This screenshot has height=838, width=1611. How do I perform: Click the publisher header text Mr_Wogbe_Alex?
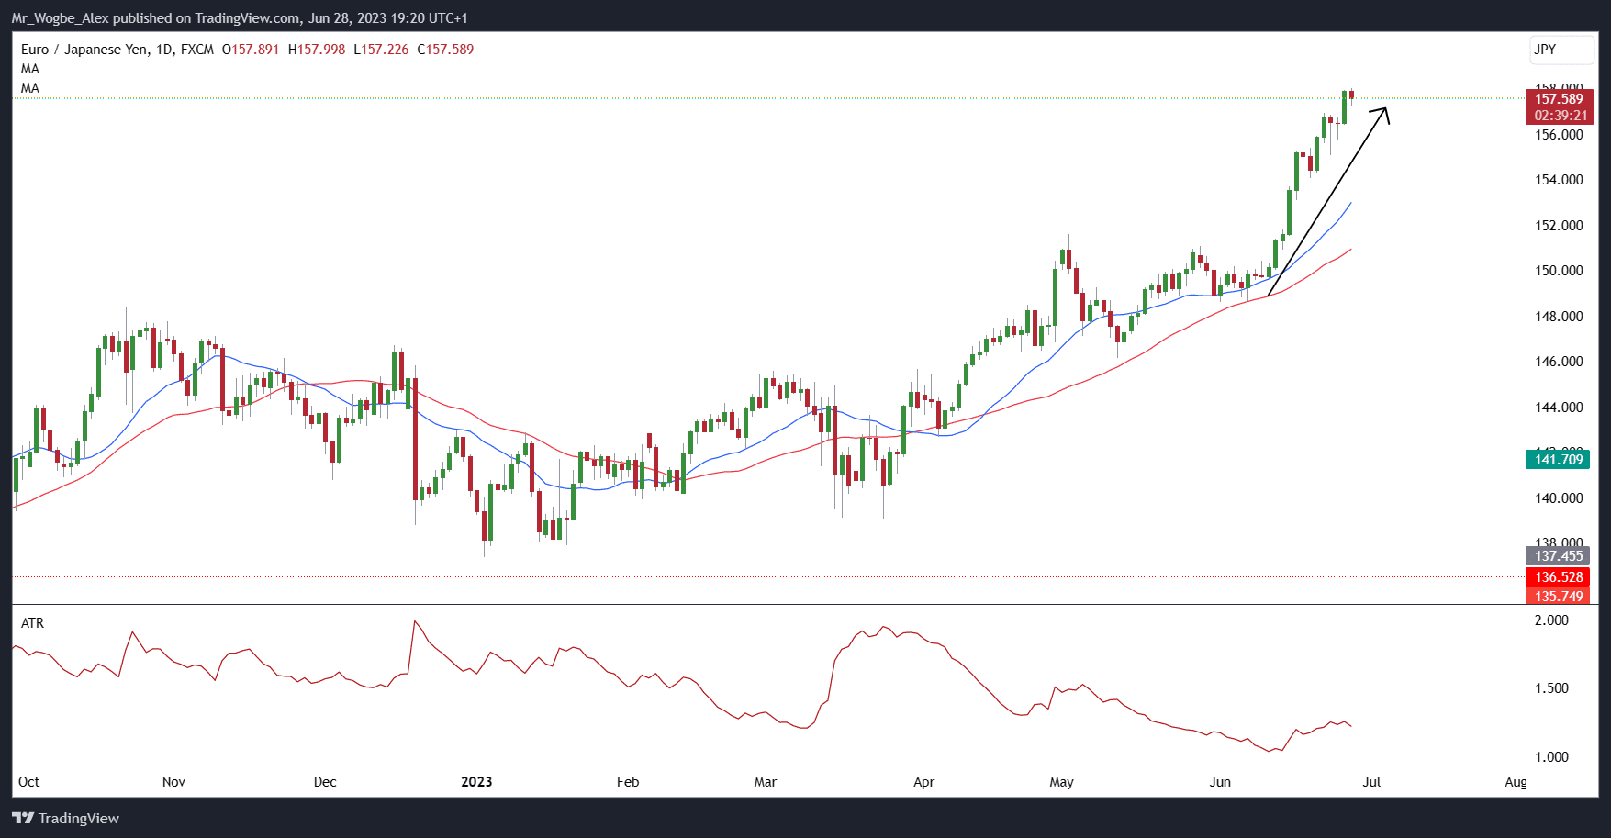tap(60, 18)
